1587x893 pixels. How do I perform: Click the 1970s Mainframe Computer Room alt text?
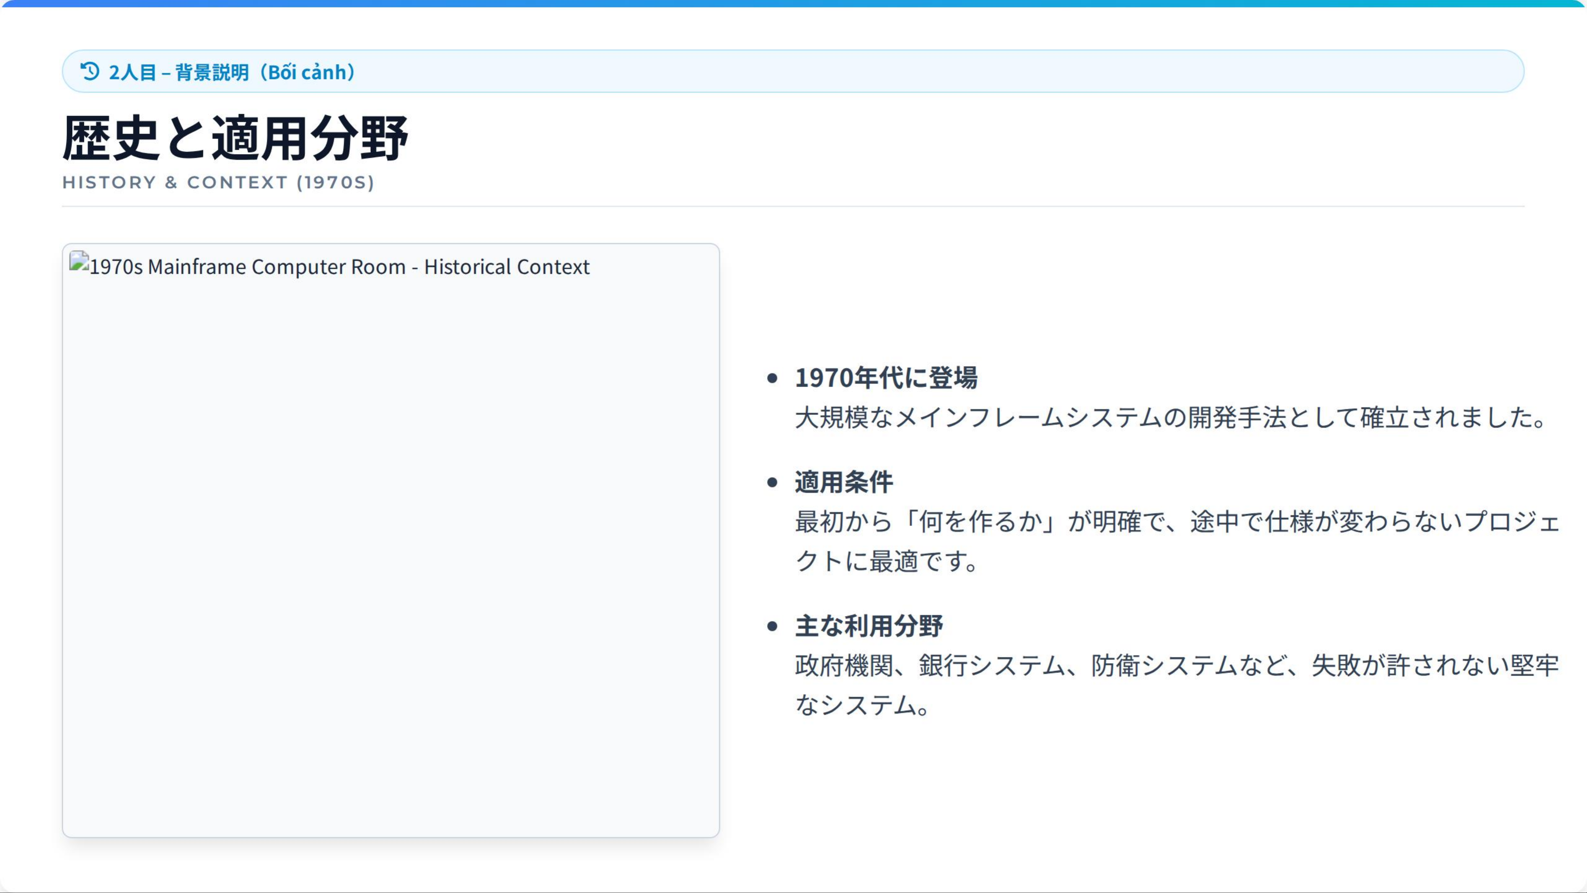(x=339, y=267)
